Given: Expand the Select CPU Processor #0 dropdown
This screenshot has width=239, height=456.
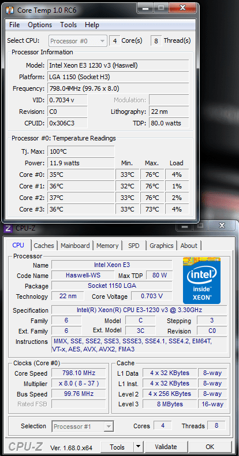Looking at the screenshot, I should [78, 41].
